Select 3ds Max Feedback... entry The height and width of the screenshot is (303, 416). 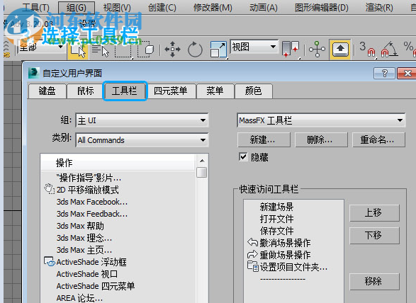click(x=92, y=214)
